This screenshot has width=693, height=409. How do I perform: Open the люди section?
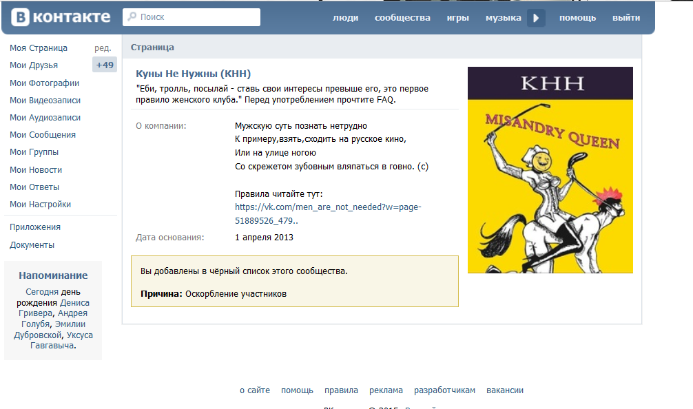346,18
